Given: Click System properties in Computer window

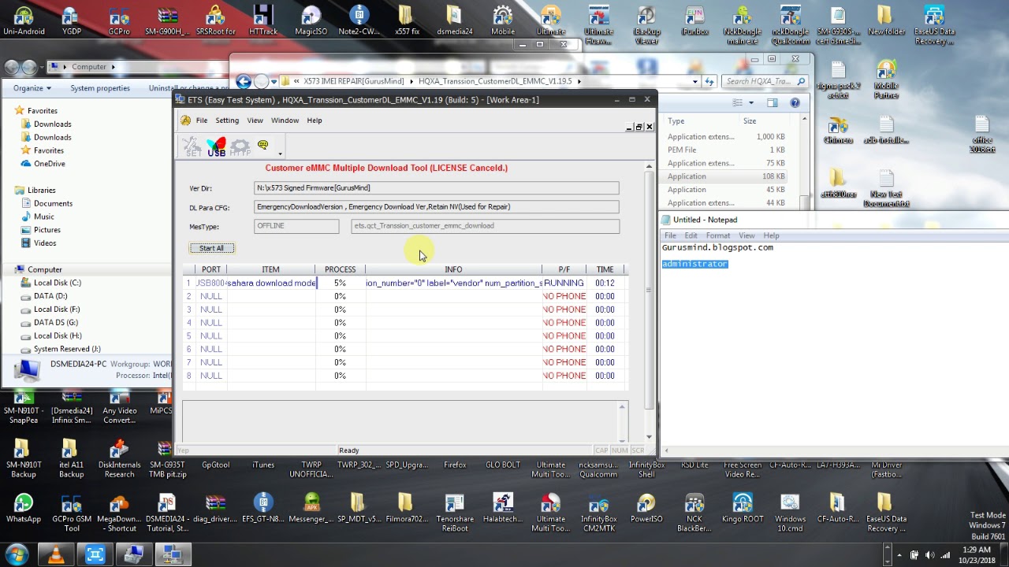Looking at the screenshot, I should pyautogui.click(x=100, y=88).
